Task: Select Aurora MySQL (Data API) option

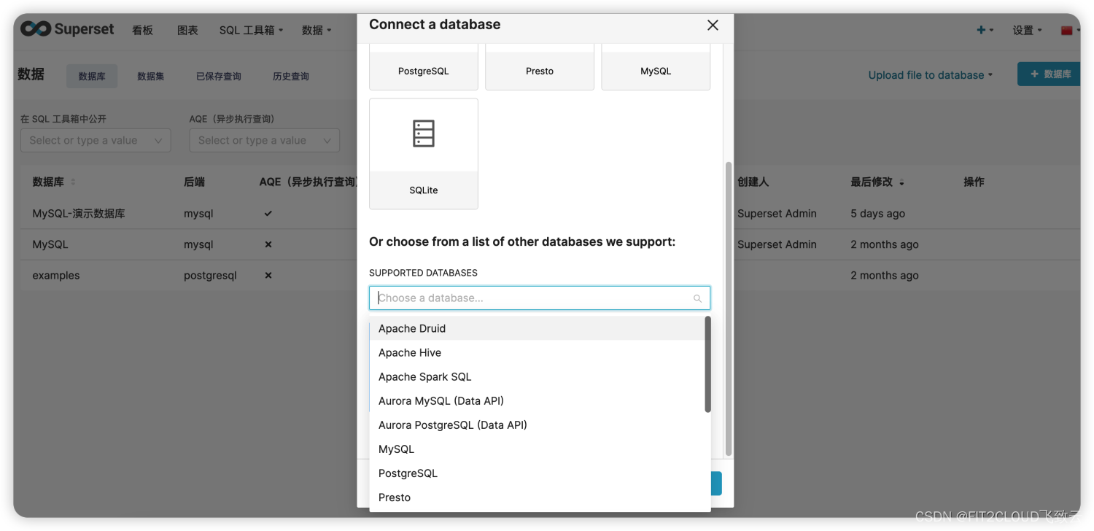Action: coord(538,400)
